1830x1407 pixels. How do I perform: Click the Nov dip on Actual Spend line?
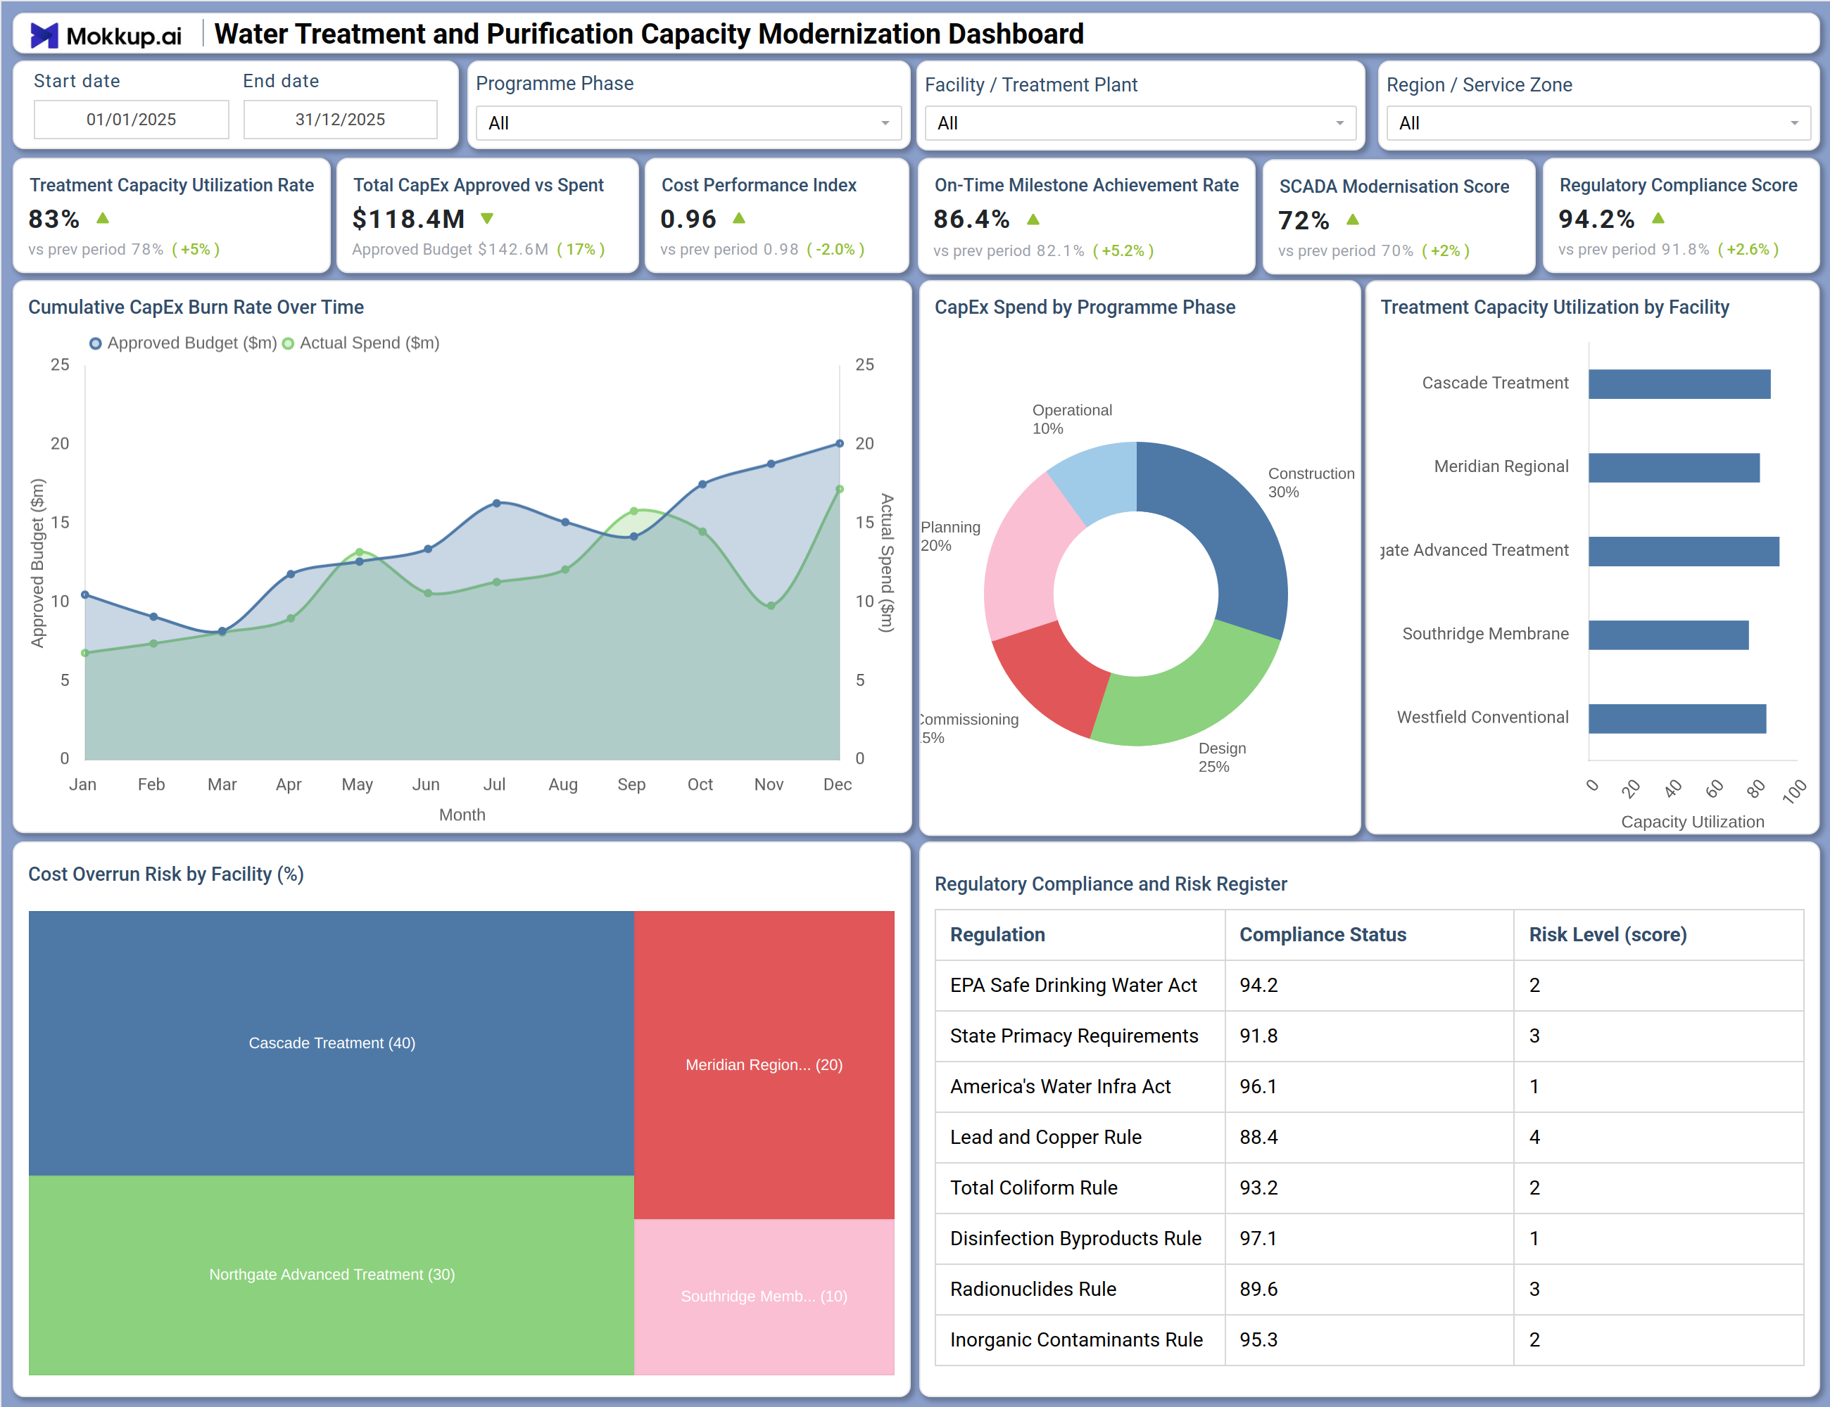tap(771, 606)
